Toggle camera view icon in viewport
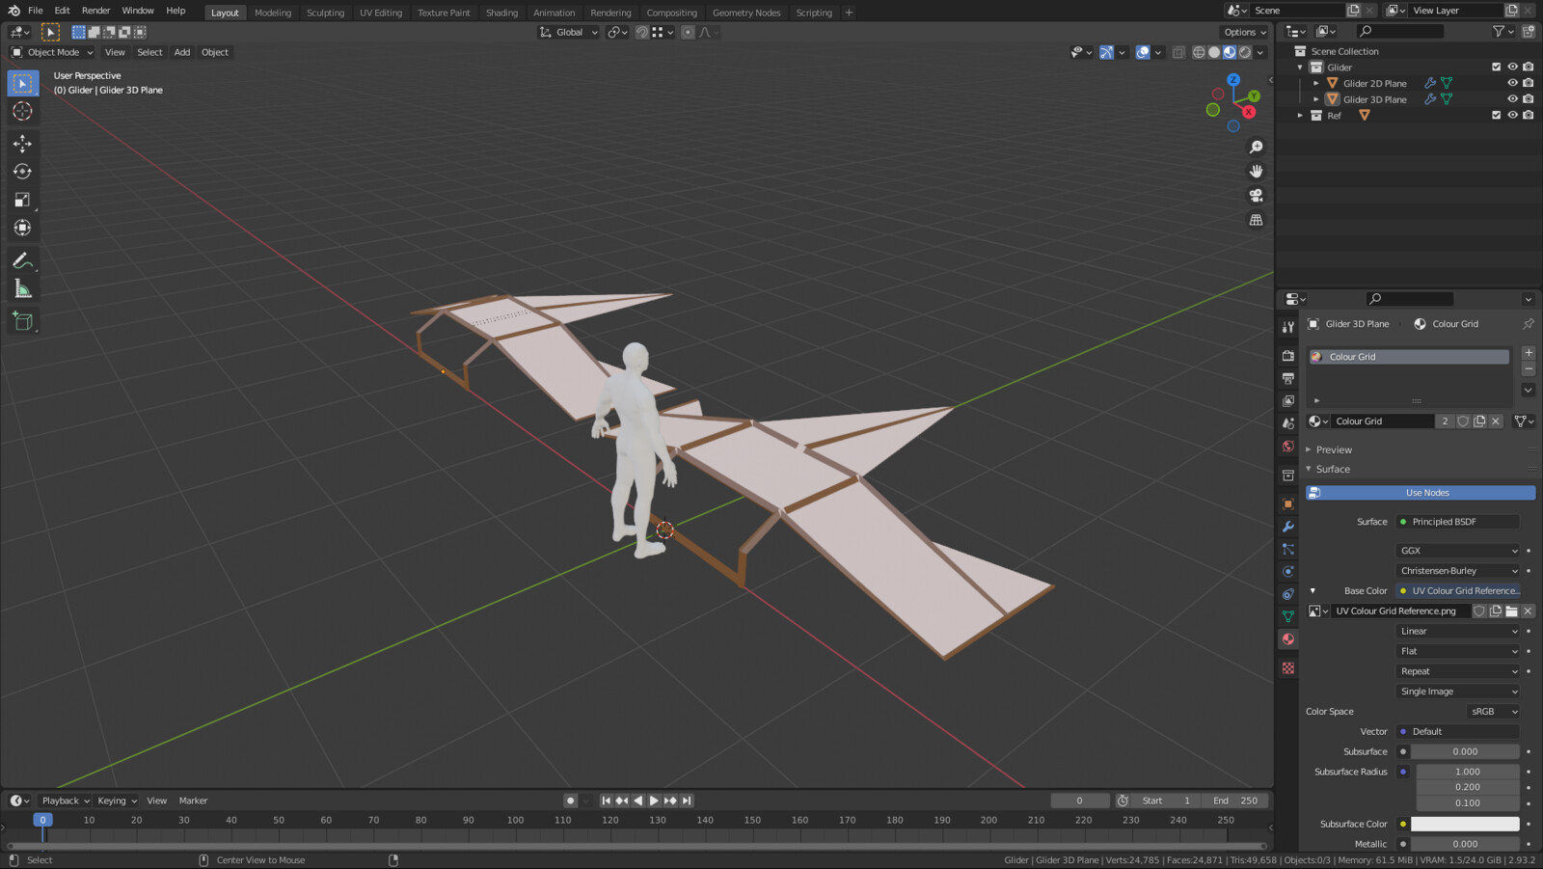Image resolution: width=1543 pixels, height=869 pixels. (1256, 196)
